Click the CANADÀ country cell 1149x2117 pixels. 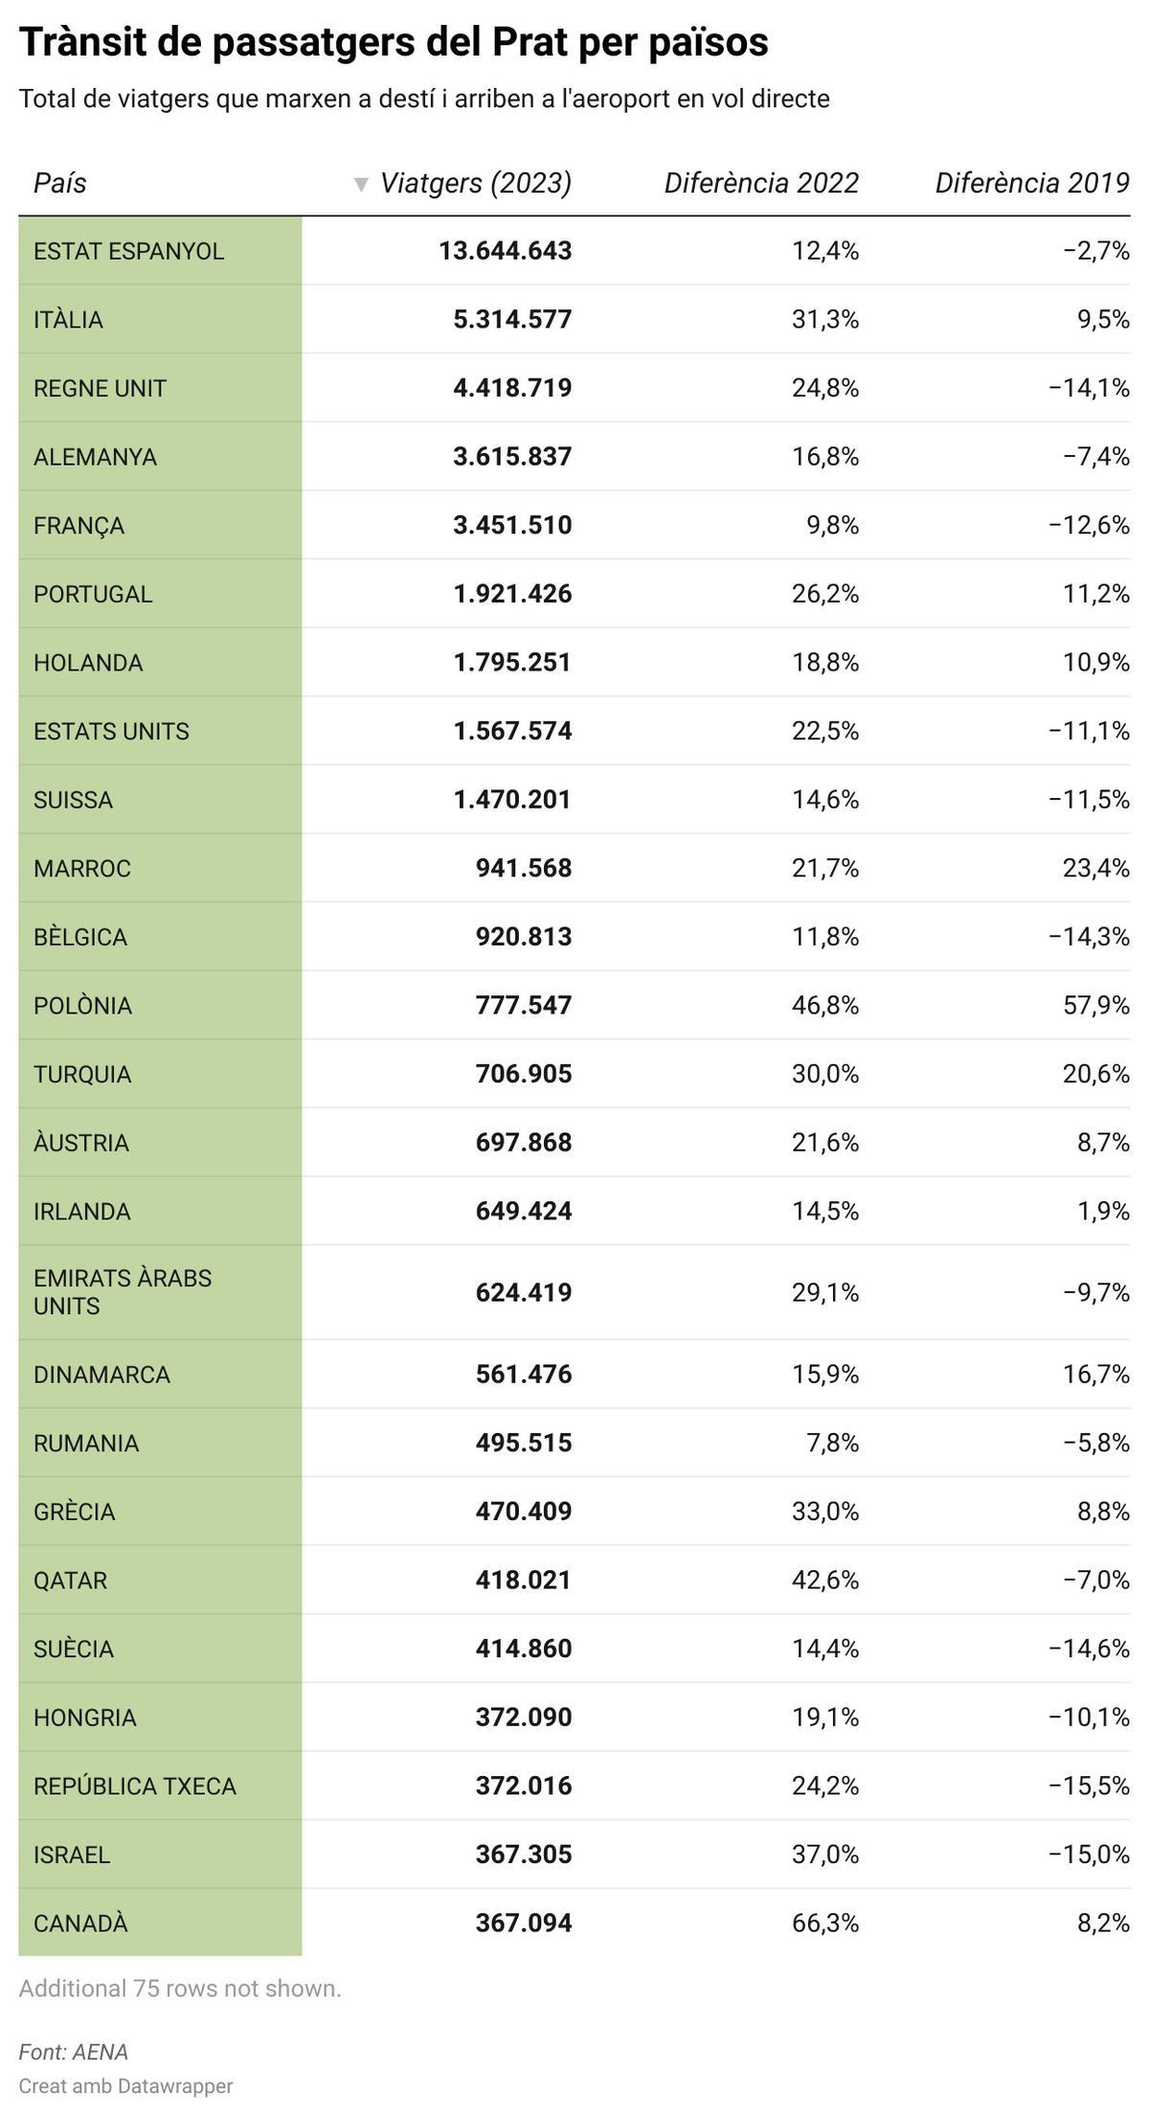pos(80,1923)
